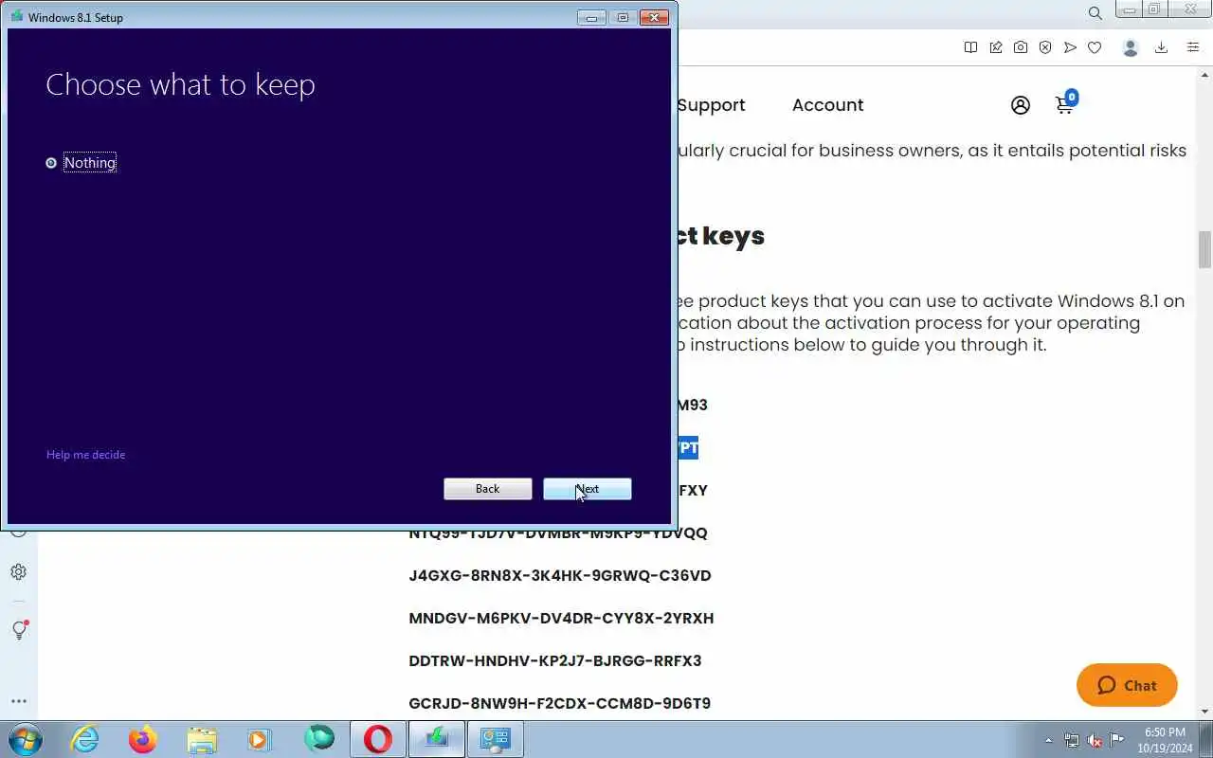This screenshot has height=758, width=1213.
Task: Open Windows Explorer folder from taskbar
Action: point(202,739)
